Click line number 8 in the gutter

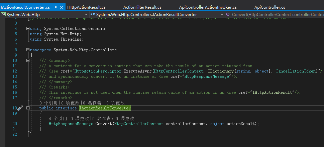tap(16, 50)
